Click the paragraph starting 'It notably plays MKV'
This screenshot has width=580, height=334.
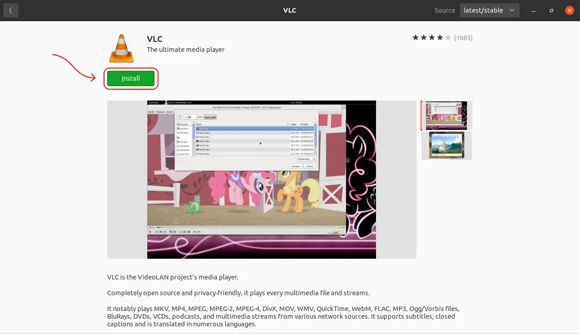point(283,316)
